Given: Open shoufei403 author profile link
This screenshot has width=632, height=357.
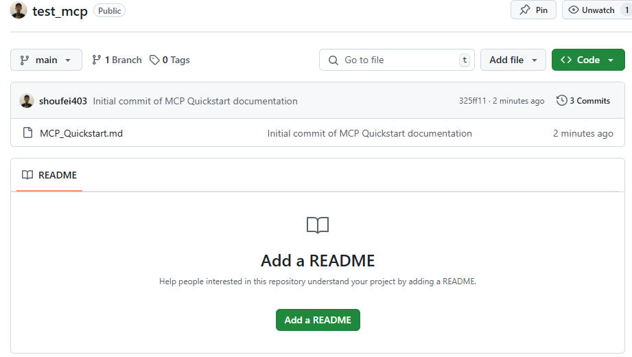Looking at the screenshot, I should pyautogui.click(x=63, y=101).
